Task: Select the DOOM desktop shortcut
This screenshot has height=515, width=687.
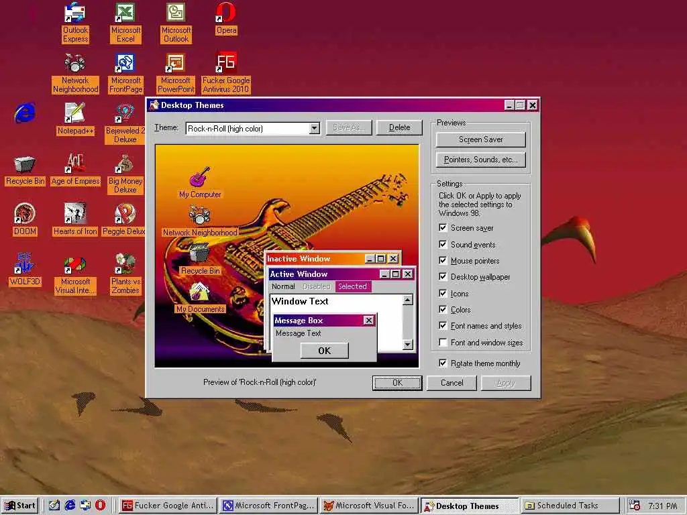Action: pyautogui.click(x=25, y=220)
